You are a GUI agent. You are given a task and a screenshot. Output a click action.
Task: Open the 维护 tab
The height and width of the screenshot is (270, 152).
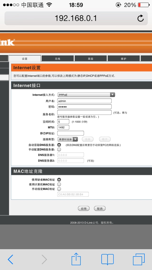pyautogui.click(x=124, y=58)
